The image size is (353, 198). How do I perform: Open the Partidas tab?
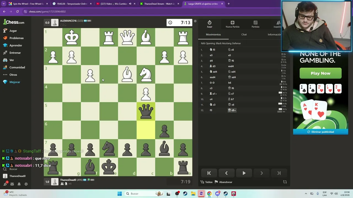(x=255, y=24)
